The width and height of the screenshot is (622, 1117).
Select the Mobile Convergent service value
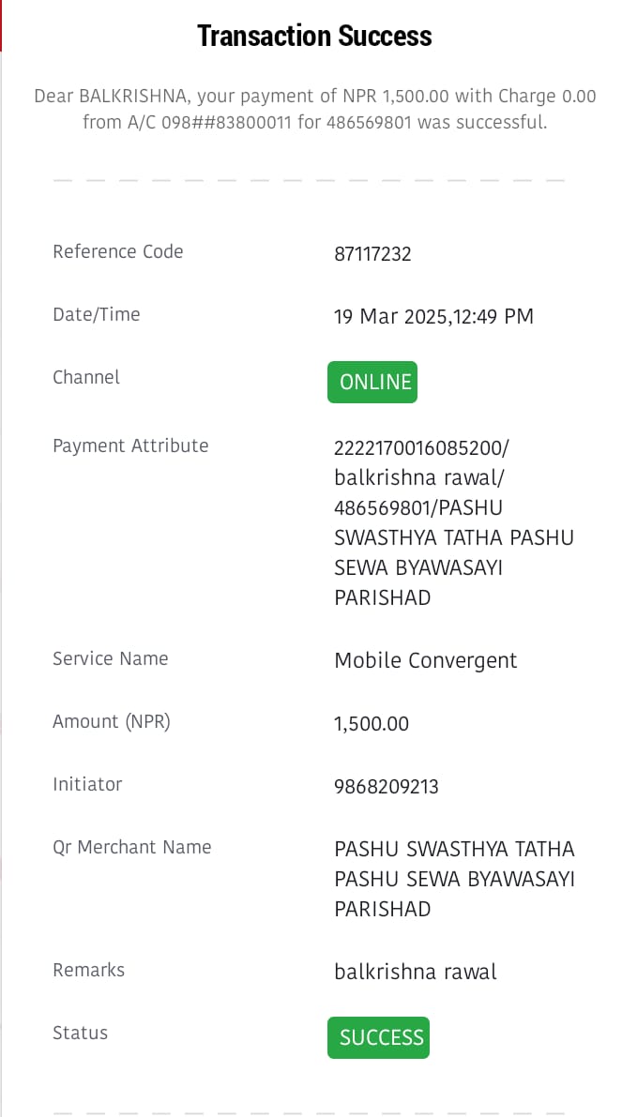click(x=425, y=661)
